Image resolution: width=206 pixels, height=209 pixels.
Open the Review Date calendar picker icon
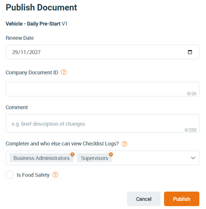click(190, 52)
